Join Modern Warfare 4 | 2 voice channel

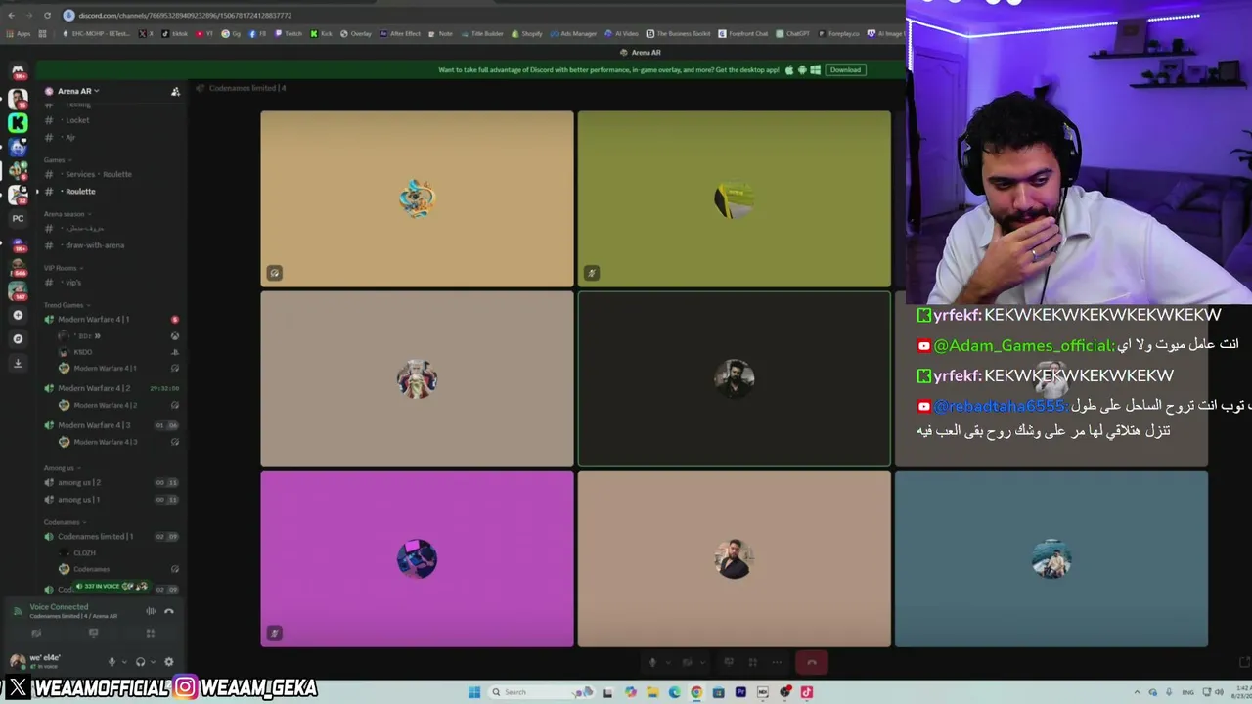(x=112, y=388)
